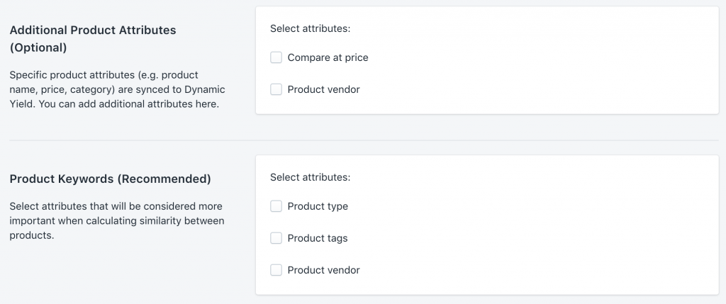
Task: Click blank area right of Product type
Action: point(532,206)
